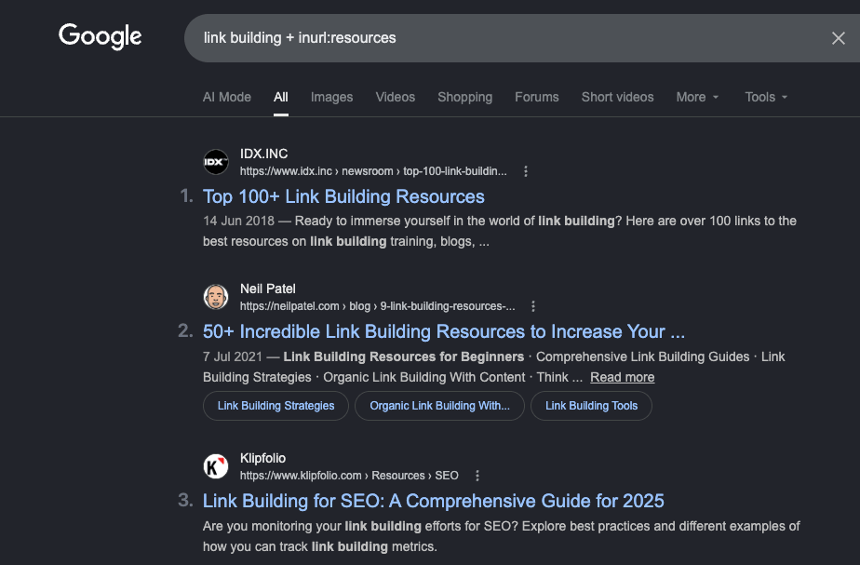Open Link Building for SEO Comprehensive Guide result
Image resolution: width=860 pixels, height=565 pixels.
click(x=434, y=501)
